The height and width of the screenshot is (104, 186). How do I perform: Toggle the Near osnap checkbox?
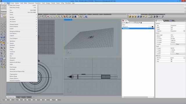click(x=6, y=100)
